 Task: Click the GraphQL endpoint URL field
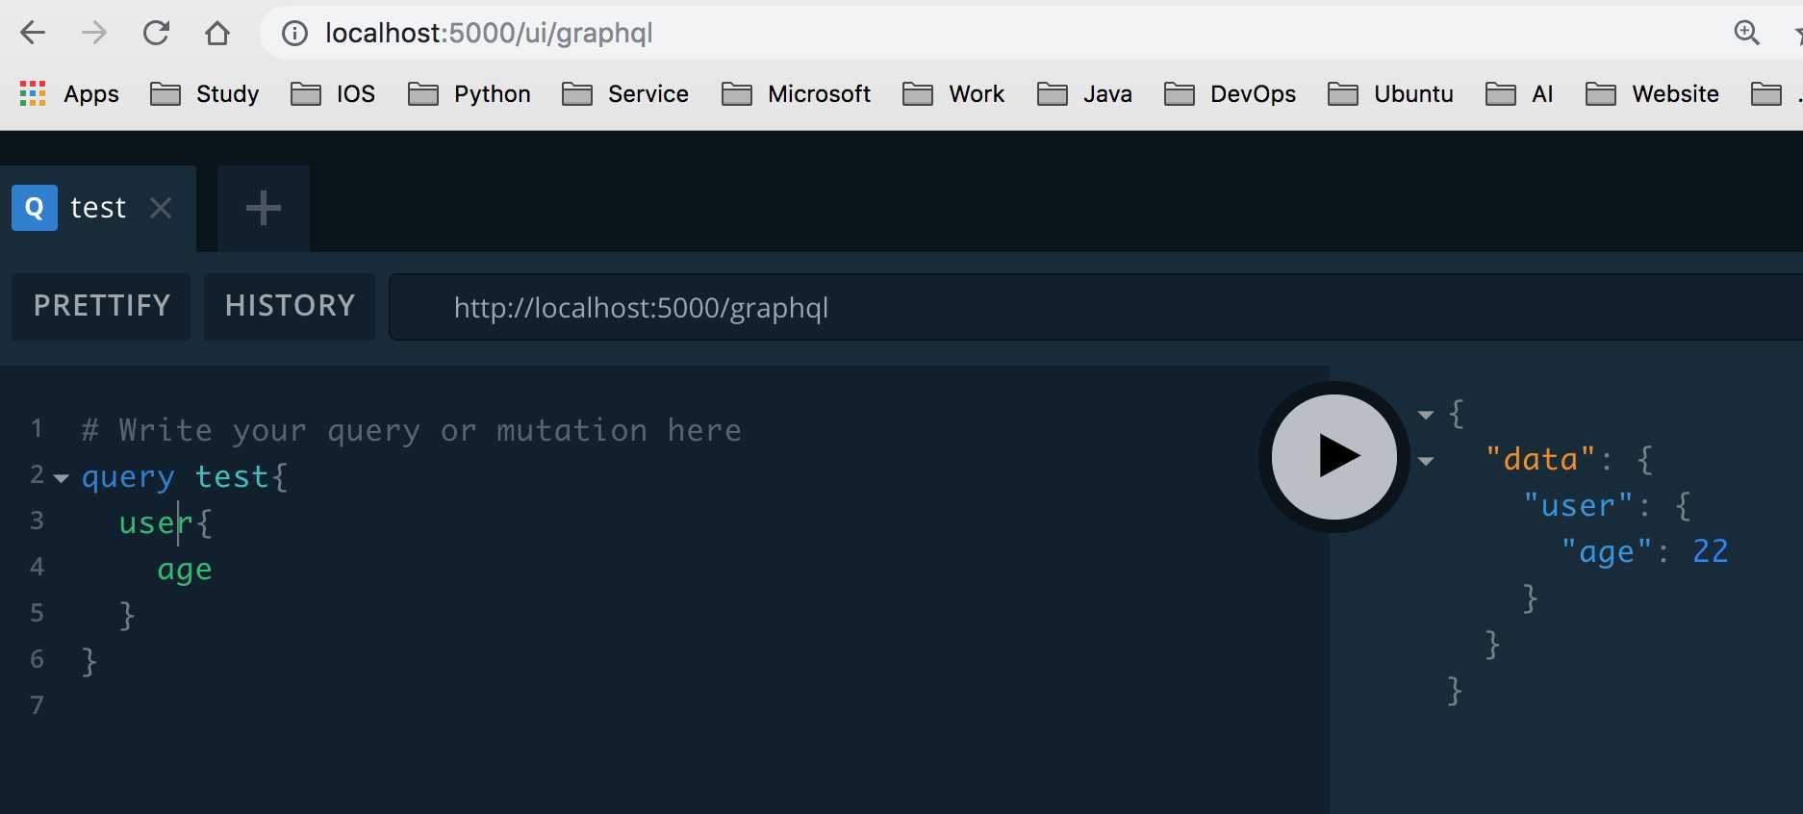point(1096,308)
